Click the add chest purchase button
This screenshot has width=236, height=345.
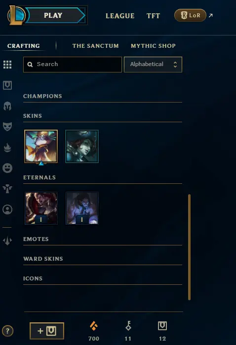[47, 331]
